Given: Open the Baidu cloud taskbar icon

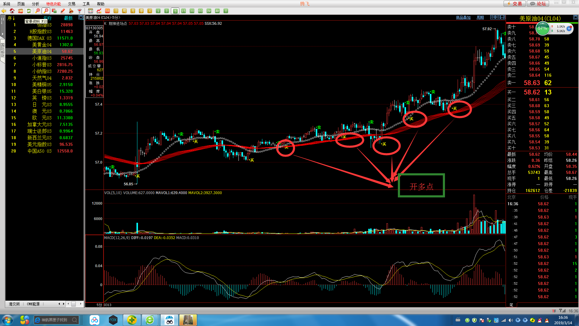Looking at the screenshot, I should (94, 320).
